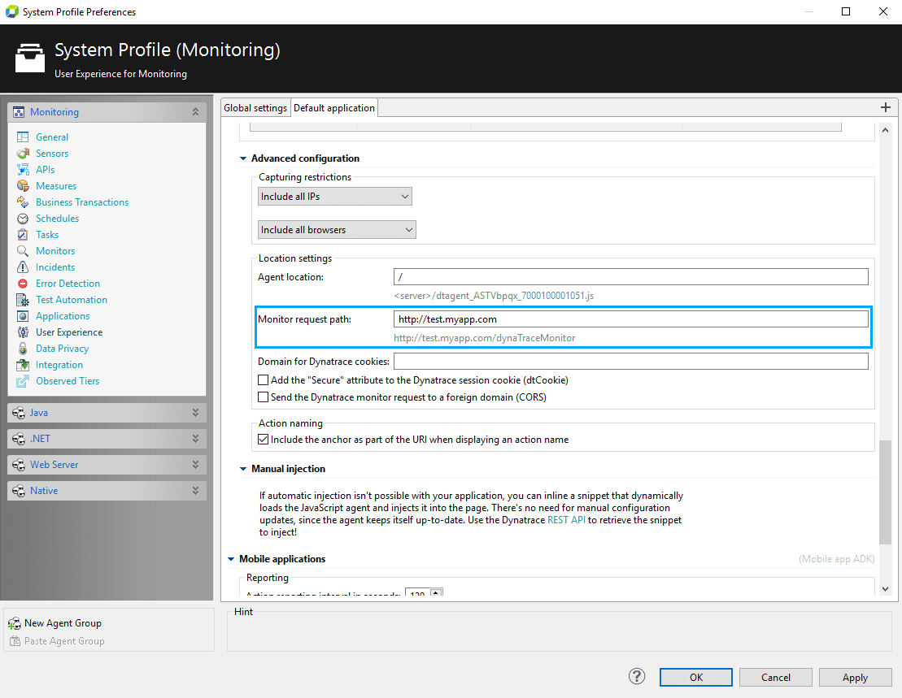Image resolution: width=902 pixels, height=698 pixels.
Task: Click the Integration icon in sidebar
Action: [23, 365]
